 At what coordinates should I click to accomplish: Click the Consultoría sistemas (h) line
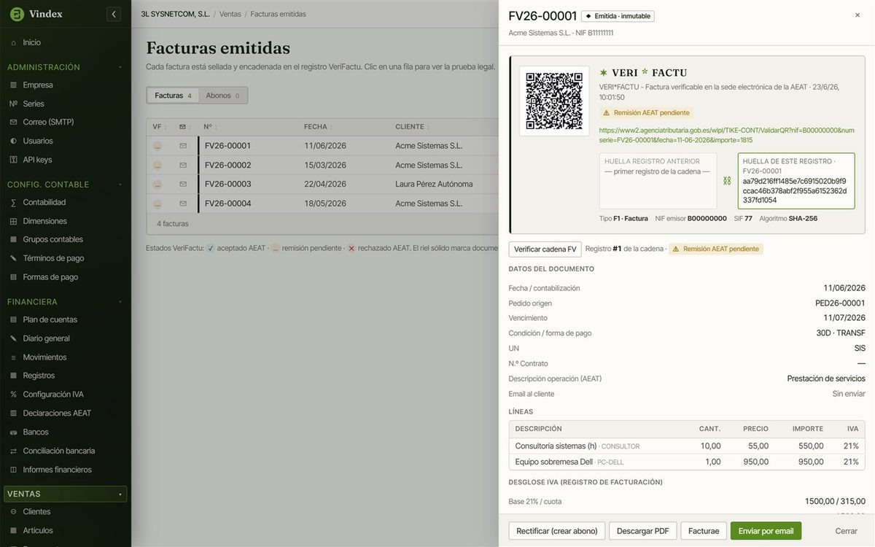[687, 446]
